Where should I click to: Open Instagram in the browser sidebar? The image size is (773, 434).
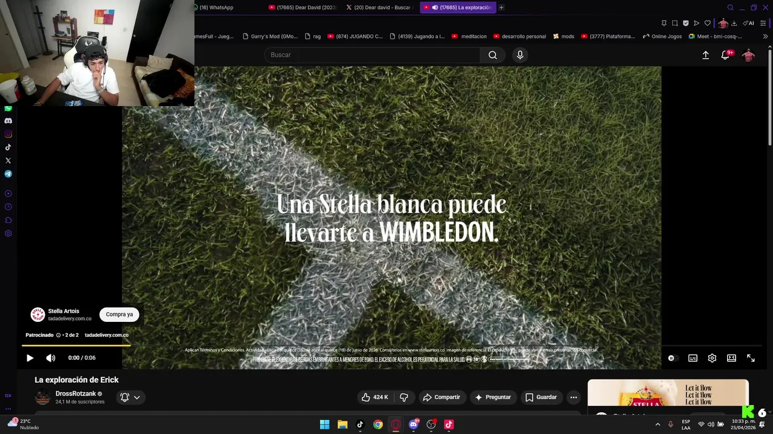pyautogui.click(x=8, y=134)
